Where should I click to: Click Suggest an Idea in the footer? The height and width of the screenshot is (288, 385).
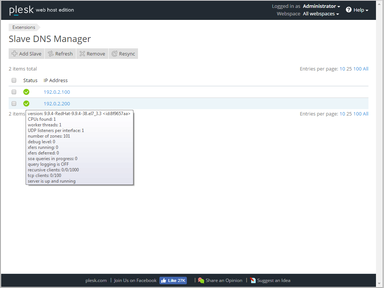273,280
